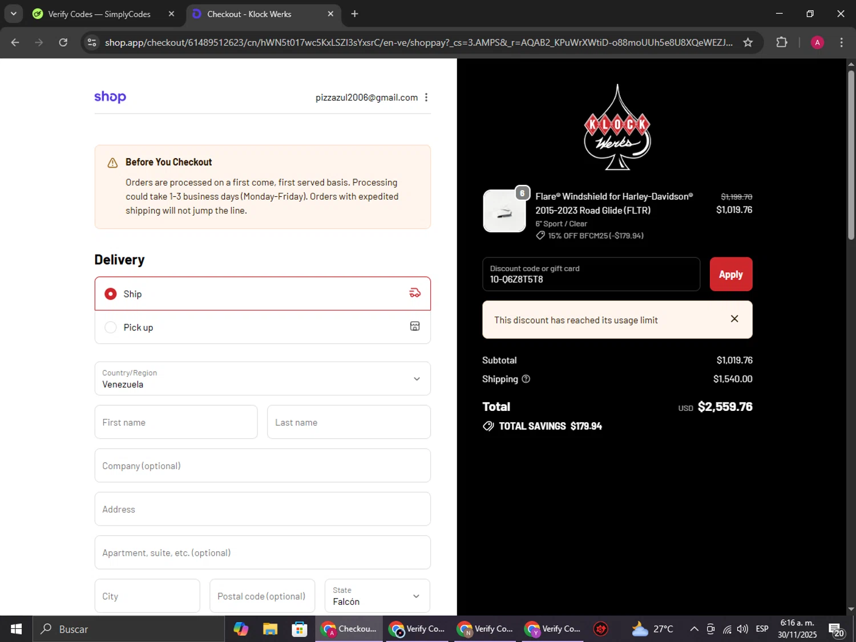Open the clock showing 6:16 a. m.
856x642 pixels.
(797, 629)
